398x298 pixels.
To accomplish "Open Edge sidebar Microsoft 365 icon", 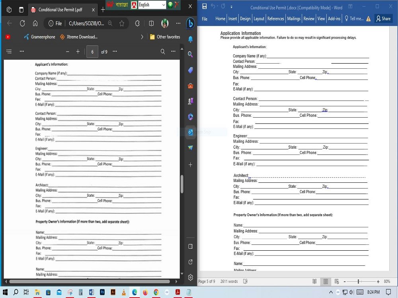I will click(191, 116).
